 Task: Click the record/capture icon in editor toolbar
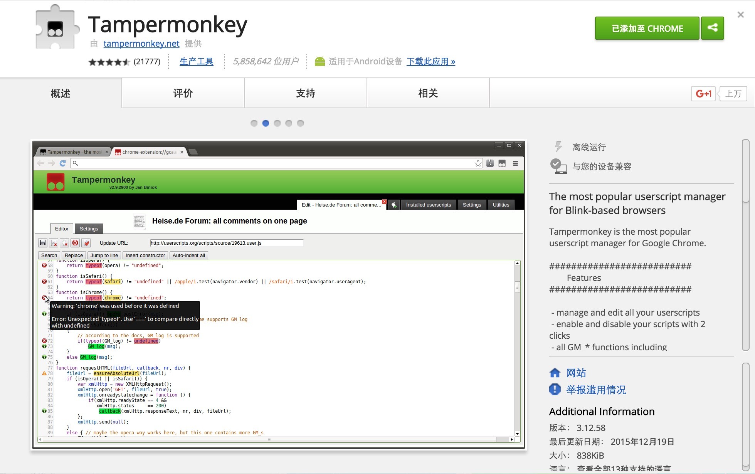75,242
